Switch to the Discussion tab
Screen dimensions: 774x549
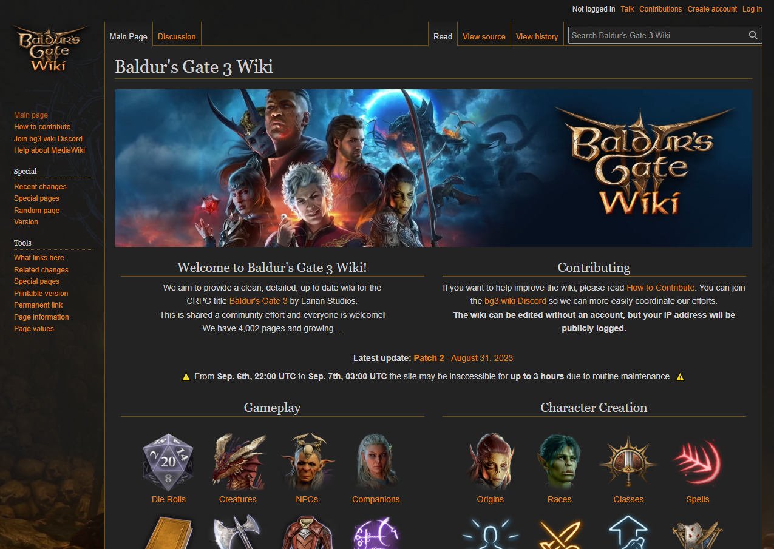[x=177, y=36]
